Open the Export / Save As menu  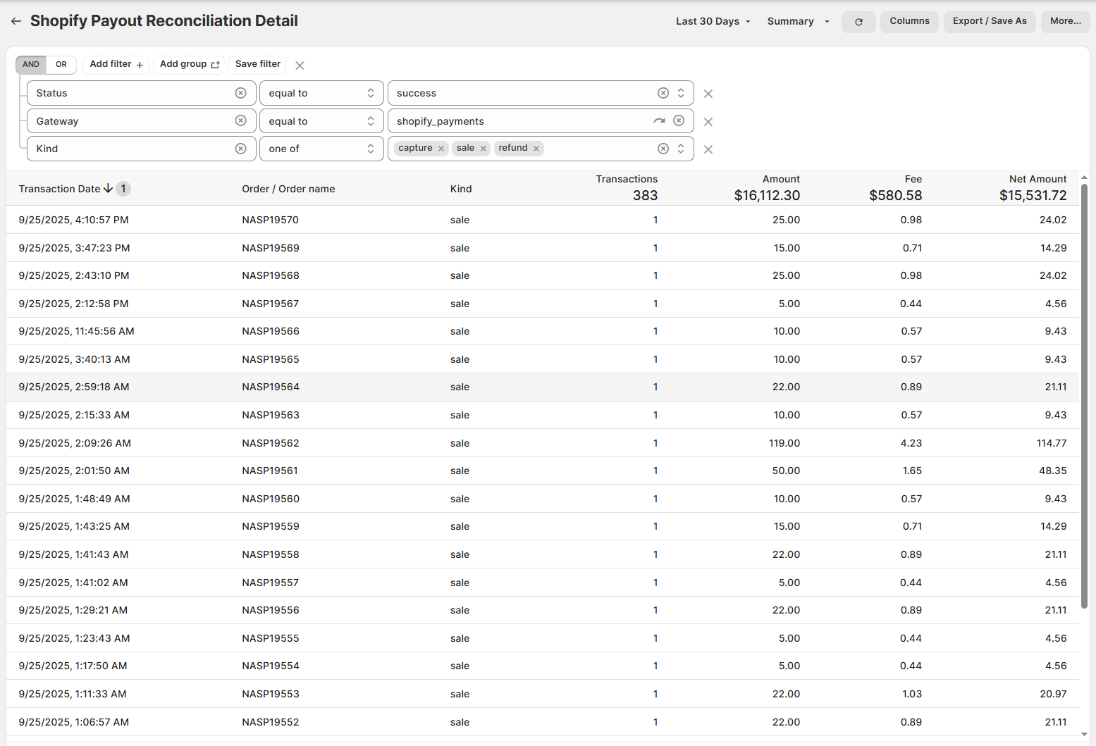[989, 22]
